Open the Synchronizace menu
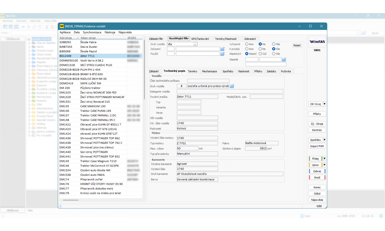The width and height of the screenshot is (385, 231). 92,32
